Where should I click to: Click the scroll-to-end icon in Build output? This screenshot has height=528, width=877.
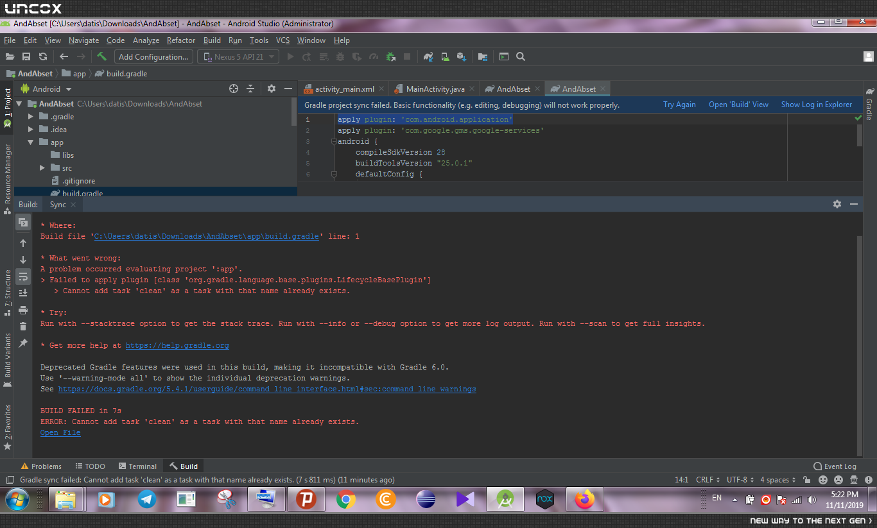click(x=23, y=293)
